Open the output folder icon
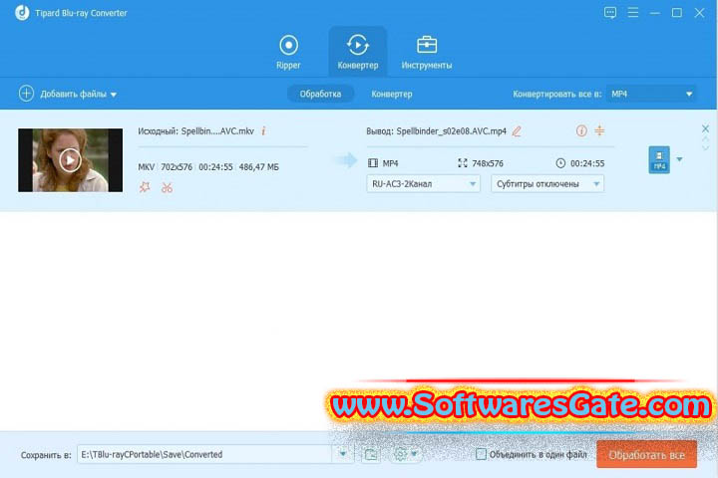The height and width of the screenshot is (478, 718). pos(370,454)
